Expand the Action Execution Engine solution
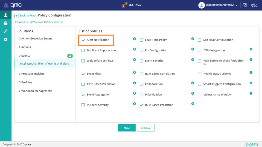This screenshot has width=262, height=147. [x=37, y=39]
